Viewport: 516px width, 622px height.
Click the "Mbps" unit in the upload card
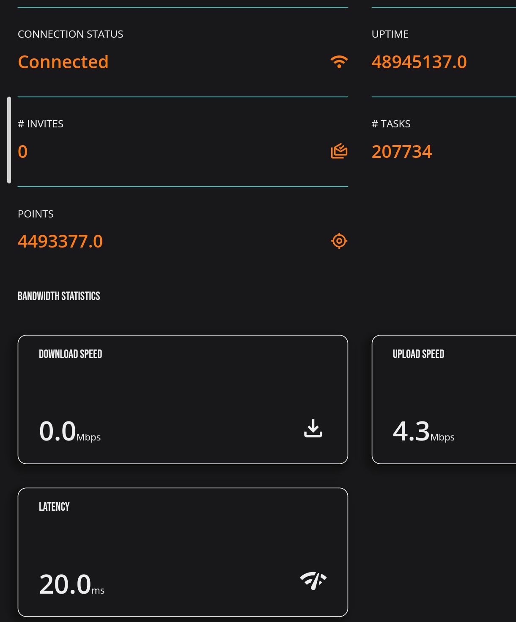pyautogui.click(x=442, y=437)
